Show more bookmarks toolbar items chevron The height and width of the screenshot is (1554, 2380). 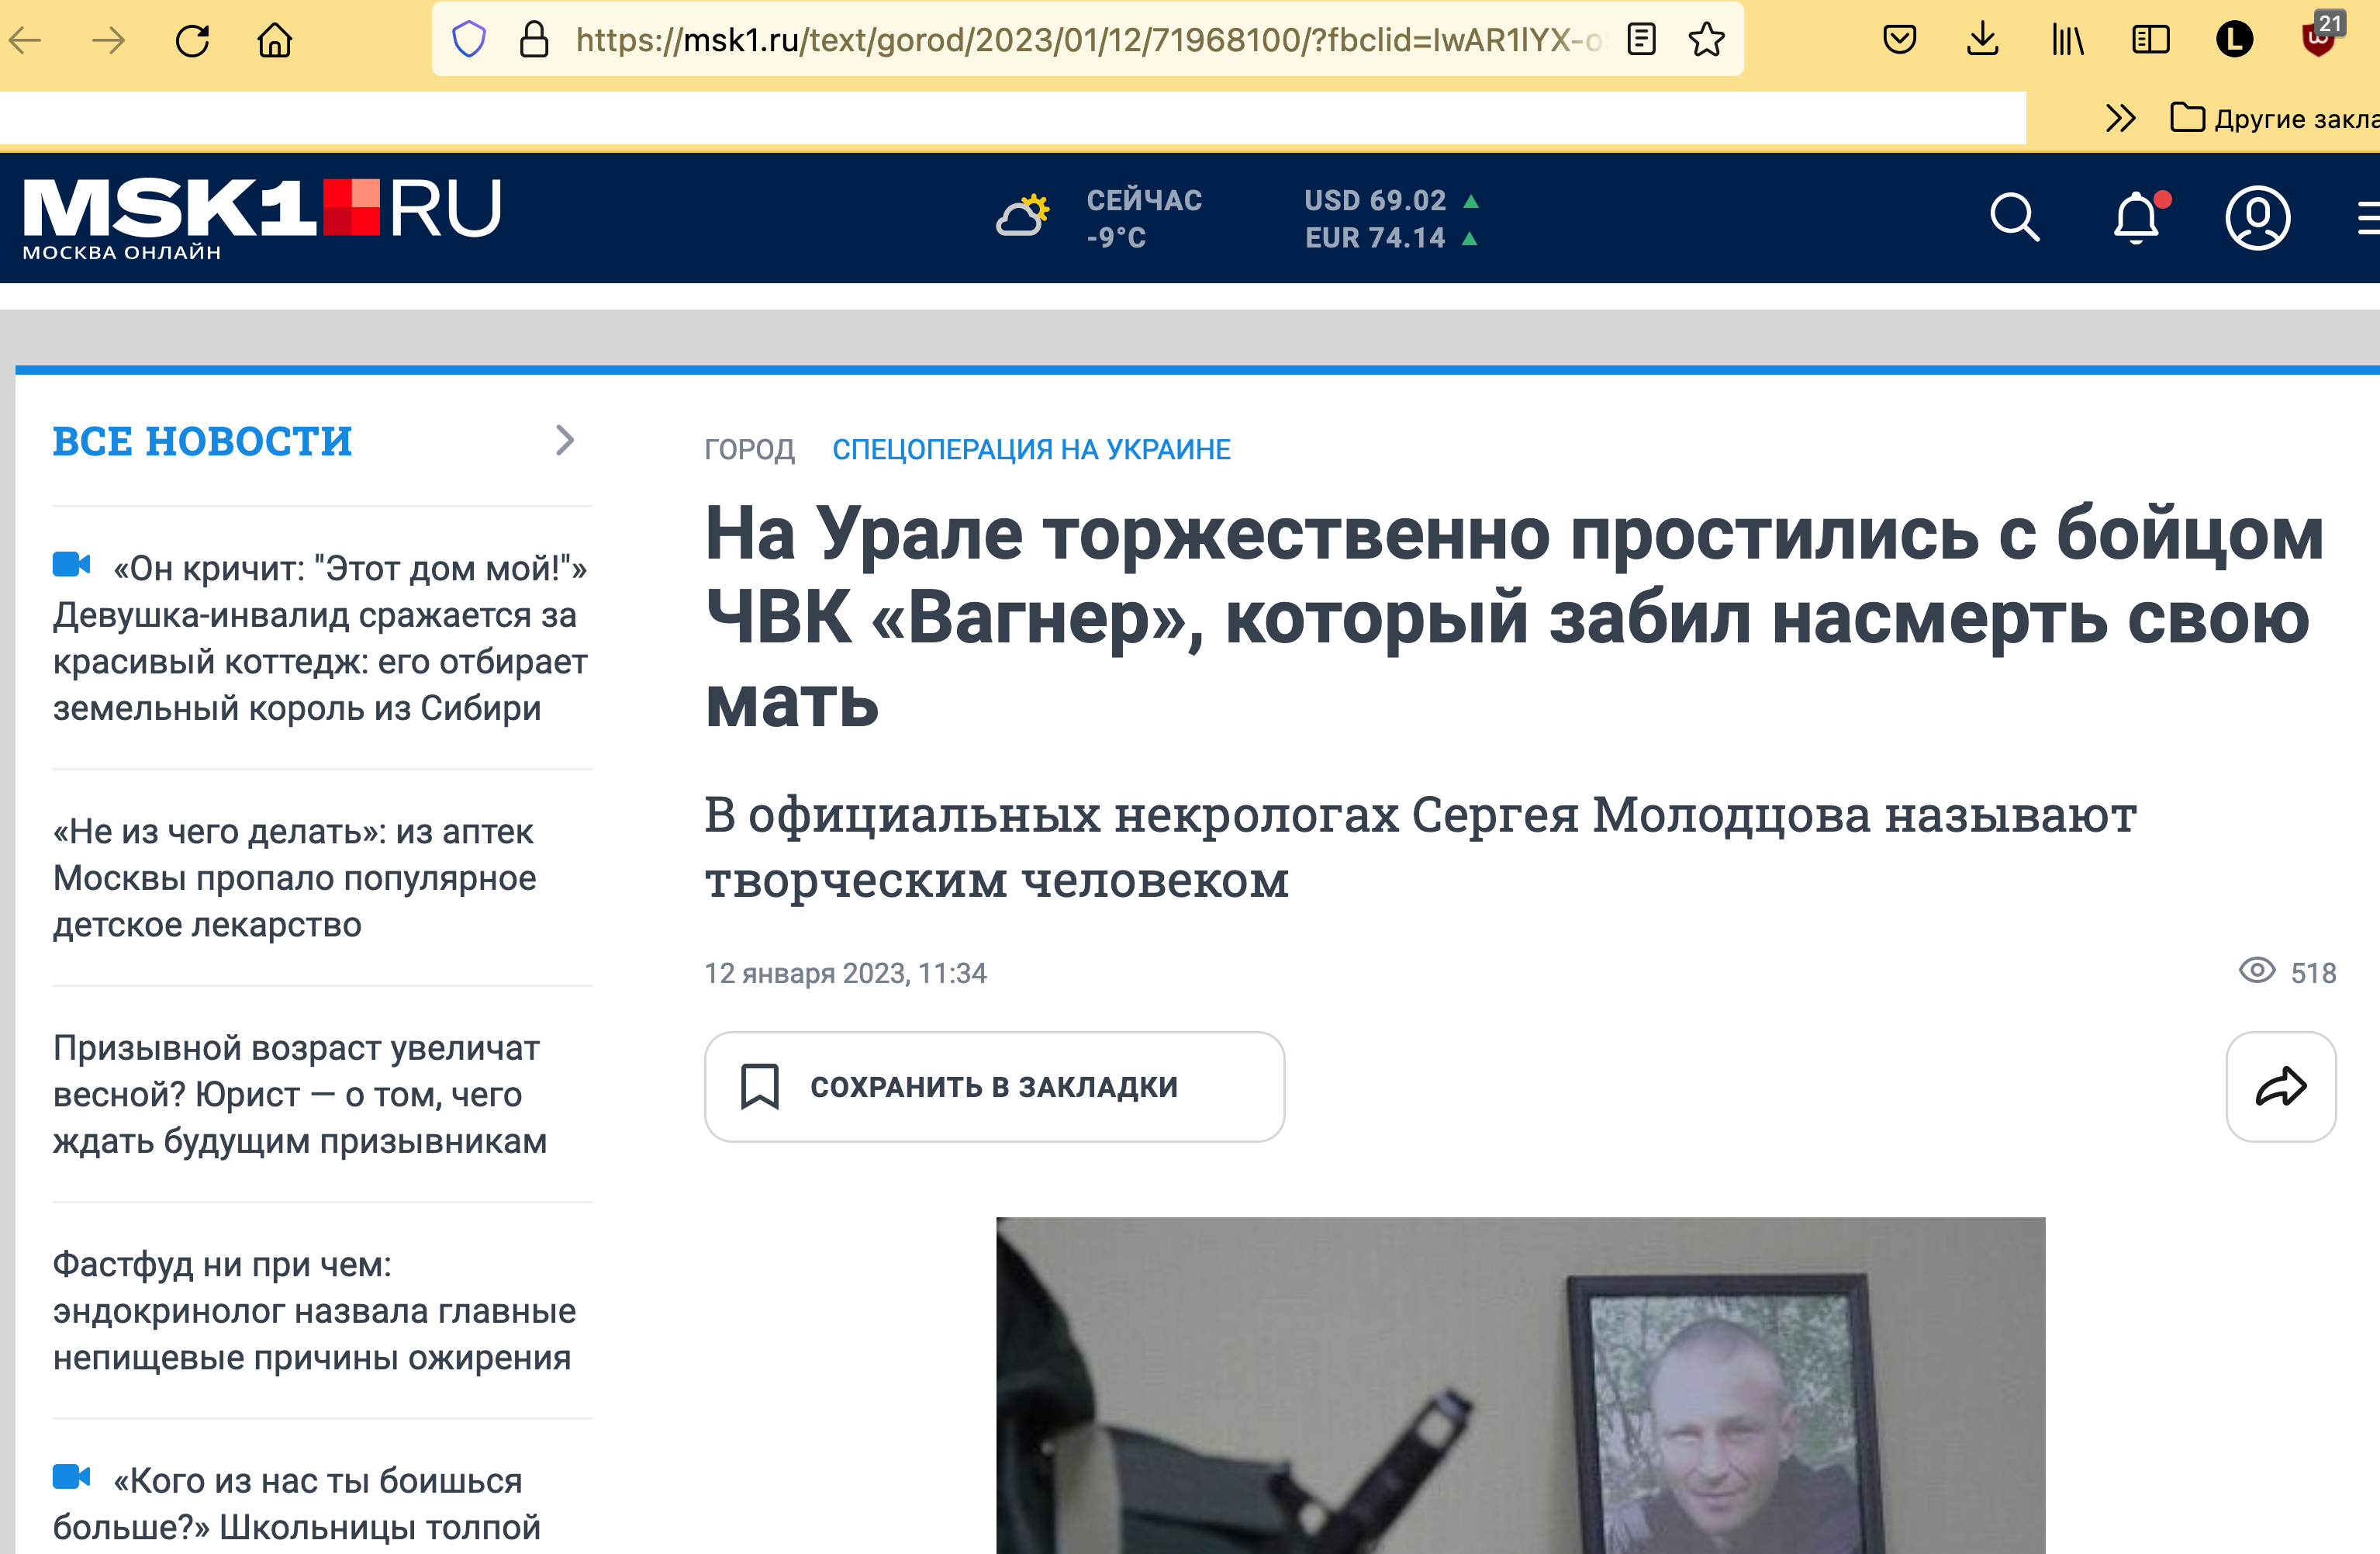tap(2120, 118)
